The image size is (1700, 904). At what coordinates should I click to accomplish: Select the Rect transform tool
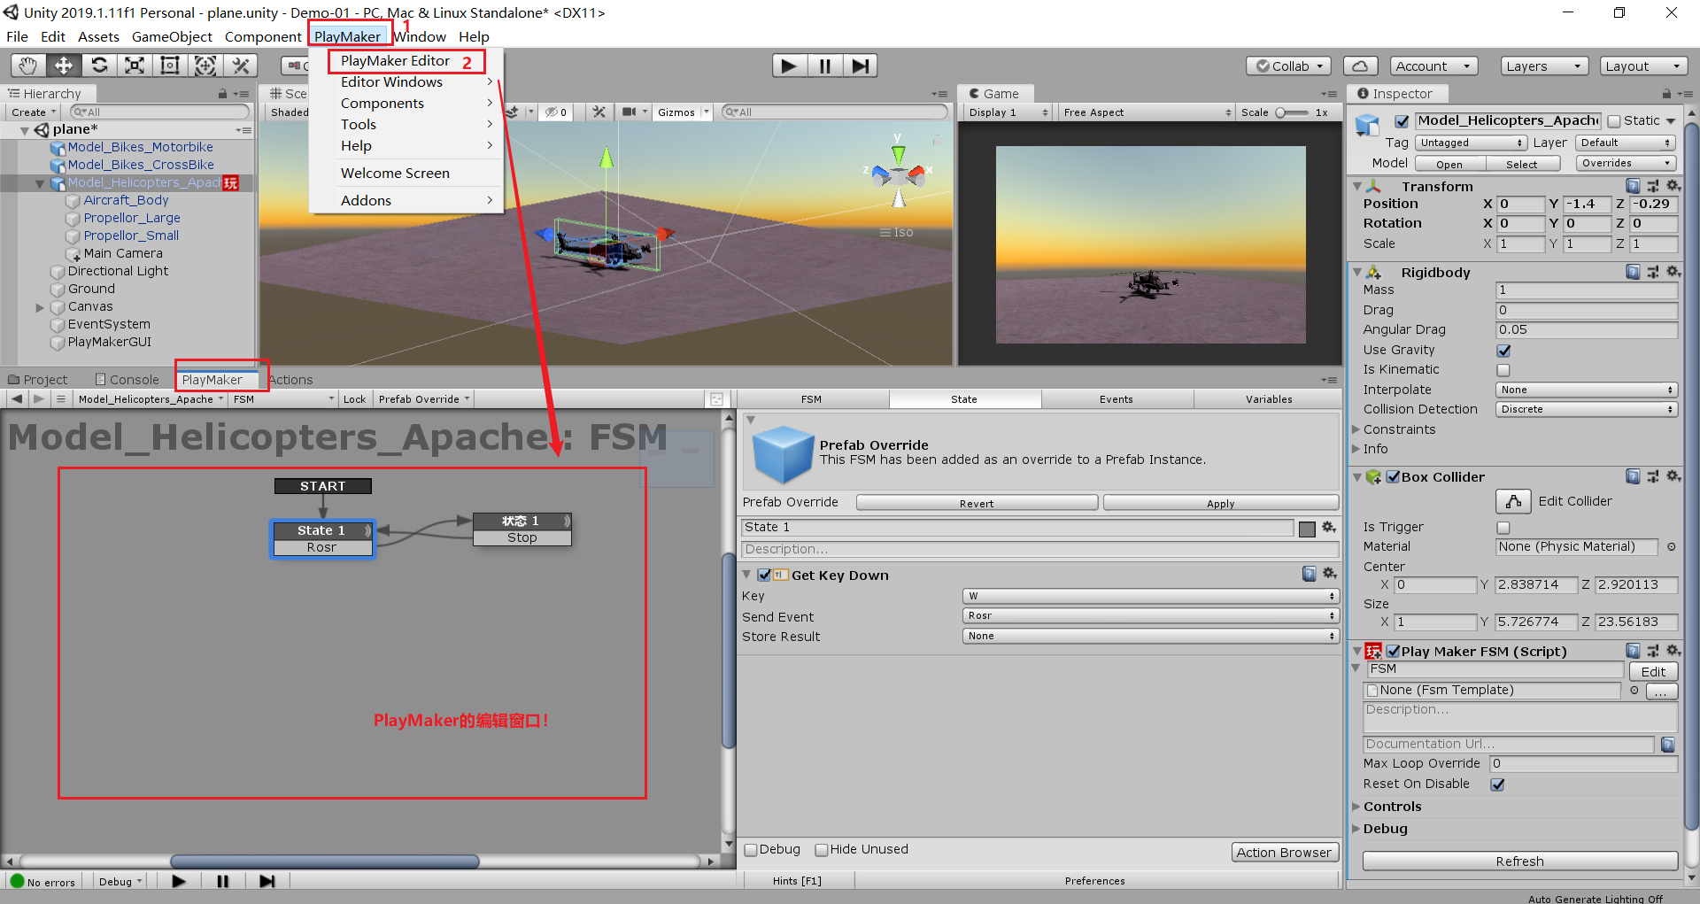point(169,65)
